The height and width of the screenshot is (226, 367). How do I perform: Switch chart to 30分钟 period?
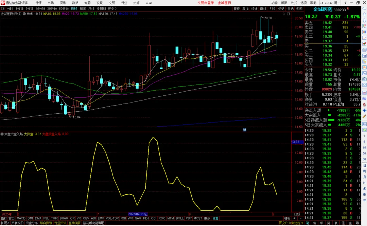pos(52,8)
